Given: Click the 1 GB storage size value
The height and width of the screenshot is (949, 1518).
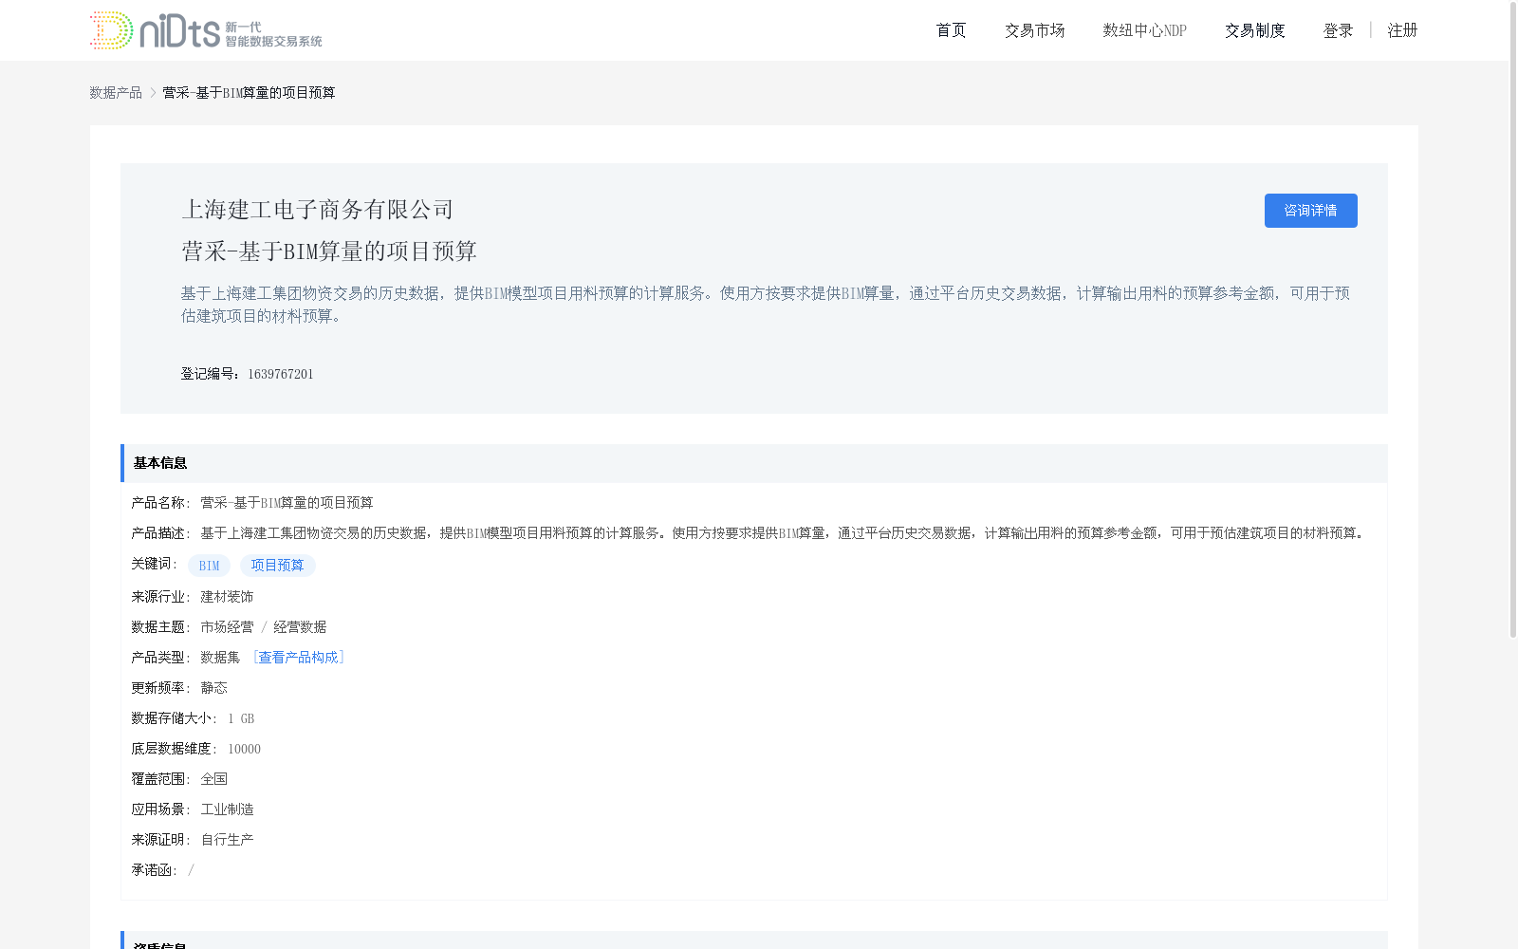Looking at the screenshot, I should pyautogui.click(x=241, y=718).
